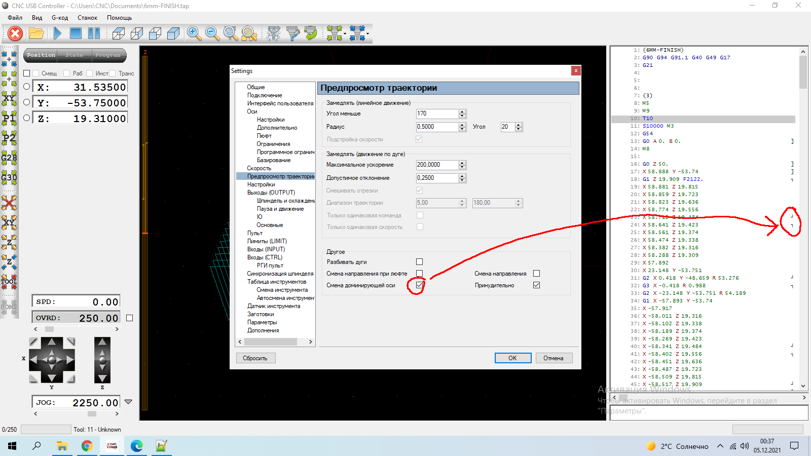Click the mist coolant toolbar icon
This screenshot has width=811, height=456.
click(x=274, y=33)
